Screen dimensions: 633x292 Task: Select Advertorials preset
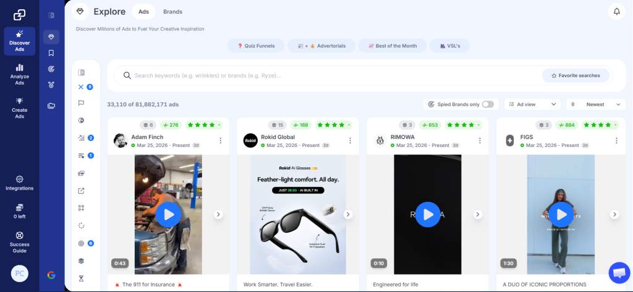[x=321, y=46]
